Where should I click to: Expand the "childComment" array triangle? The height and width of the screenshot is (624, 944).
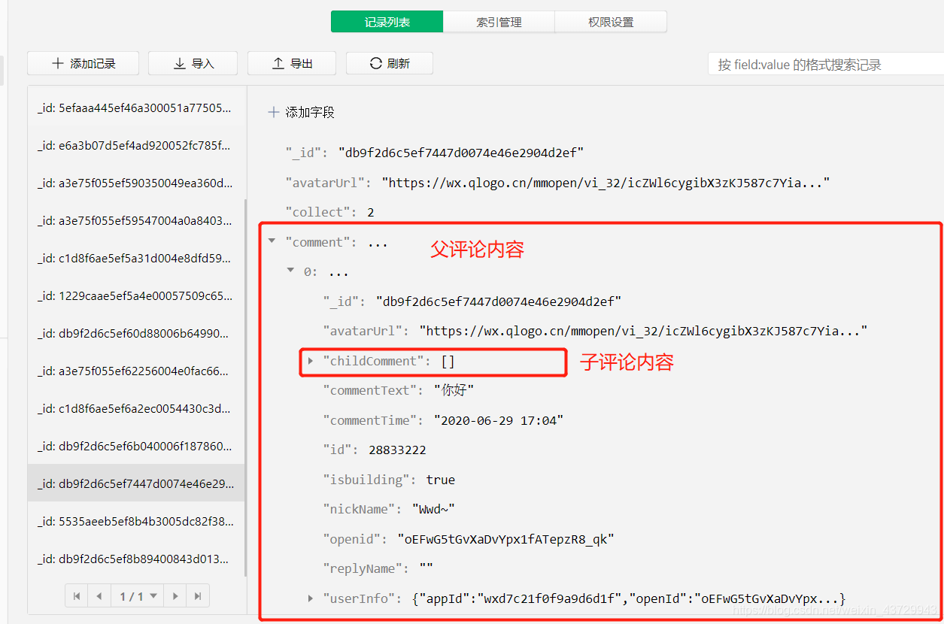pyautogui.click(x=310, y=361)
